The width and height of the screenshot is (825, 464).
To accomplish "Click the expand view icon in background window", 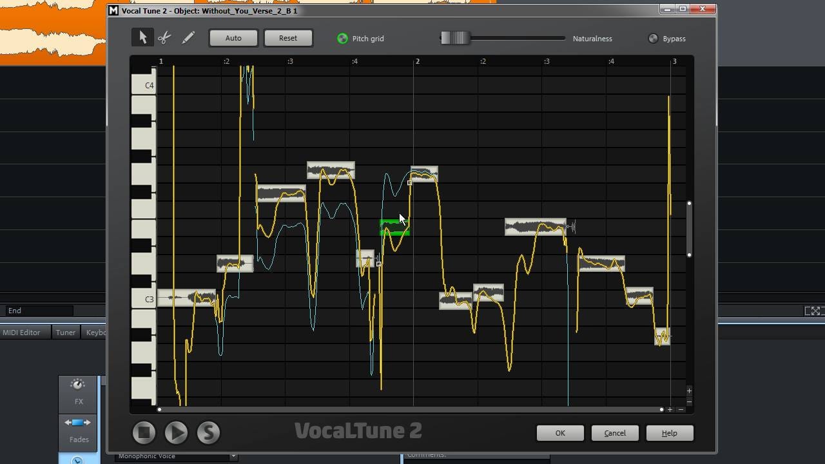I will click(815, 311).
